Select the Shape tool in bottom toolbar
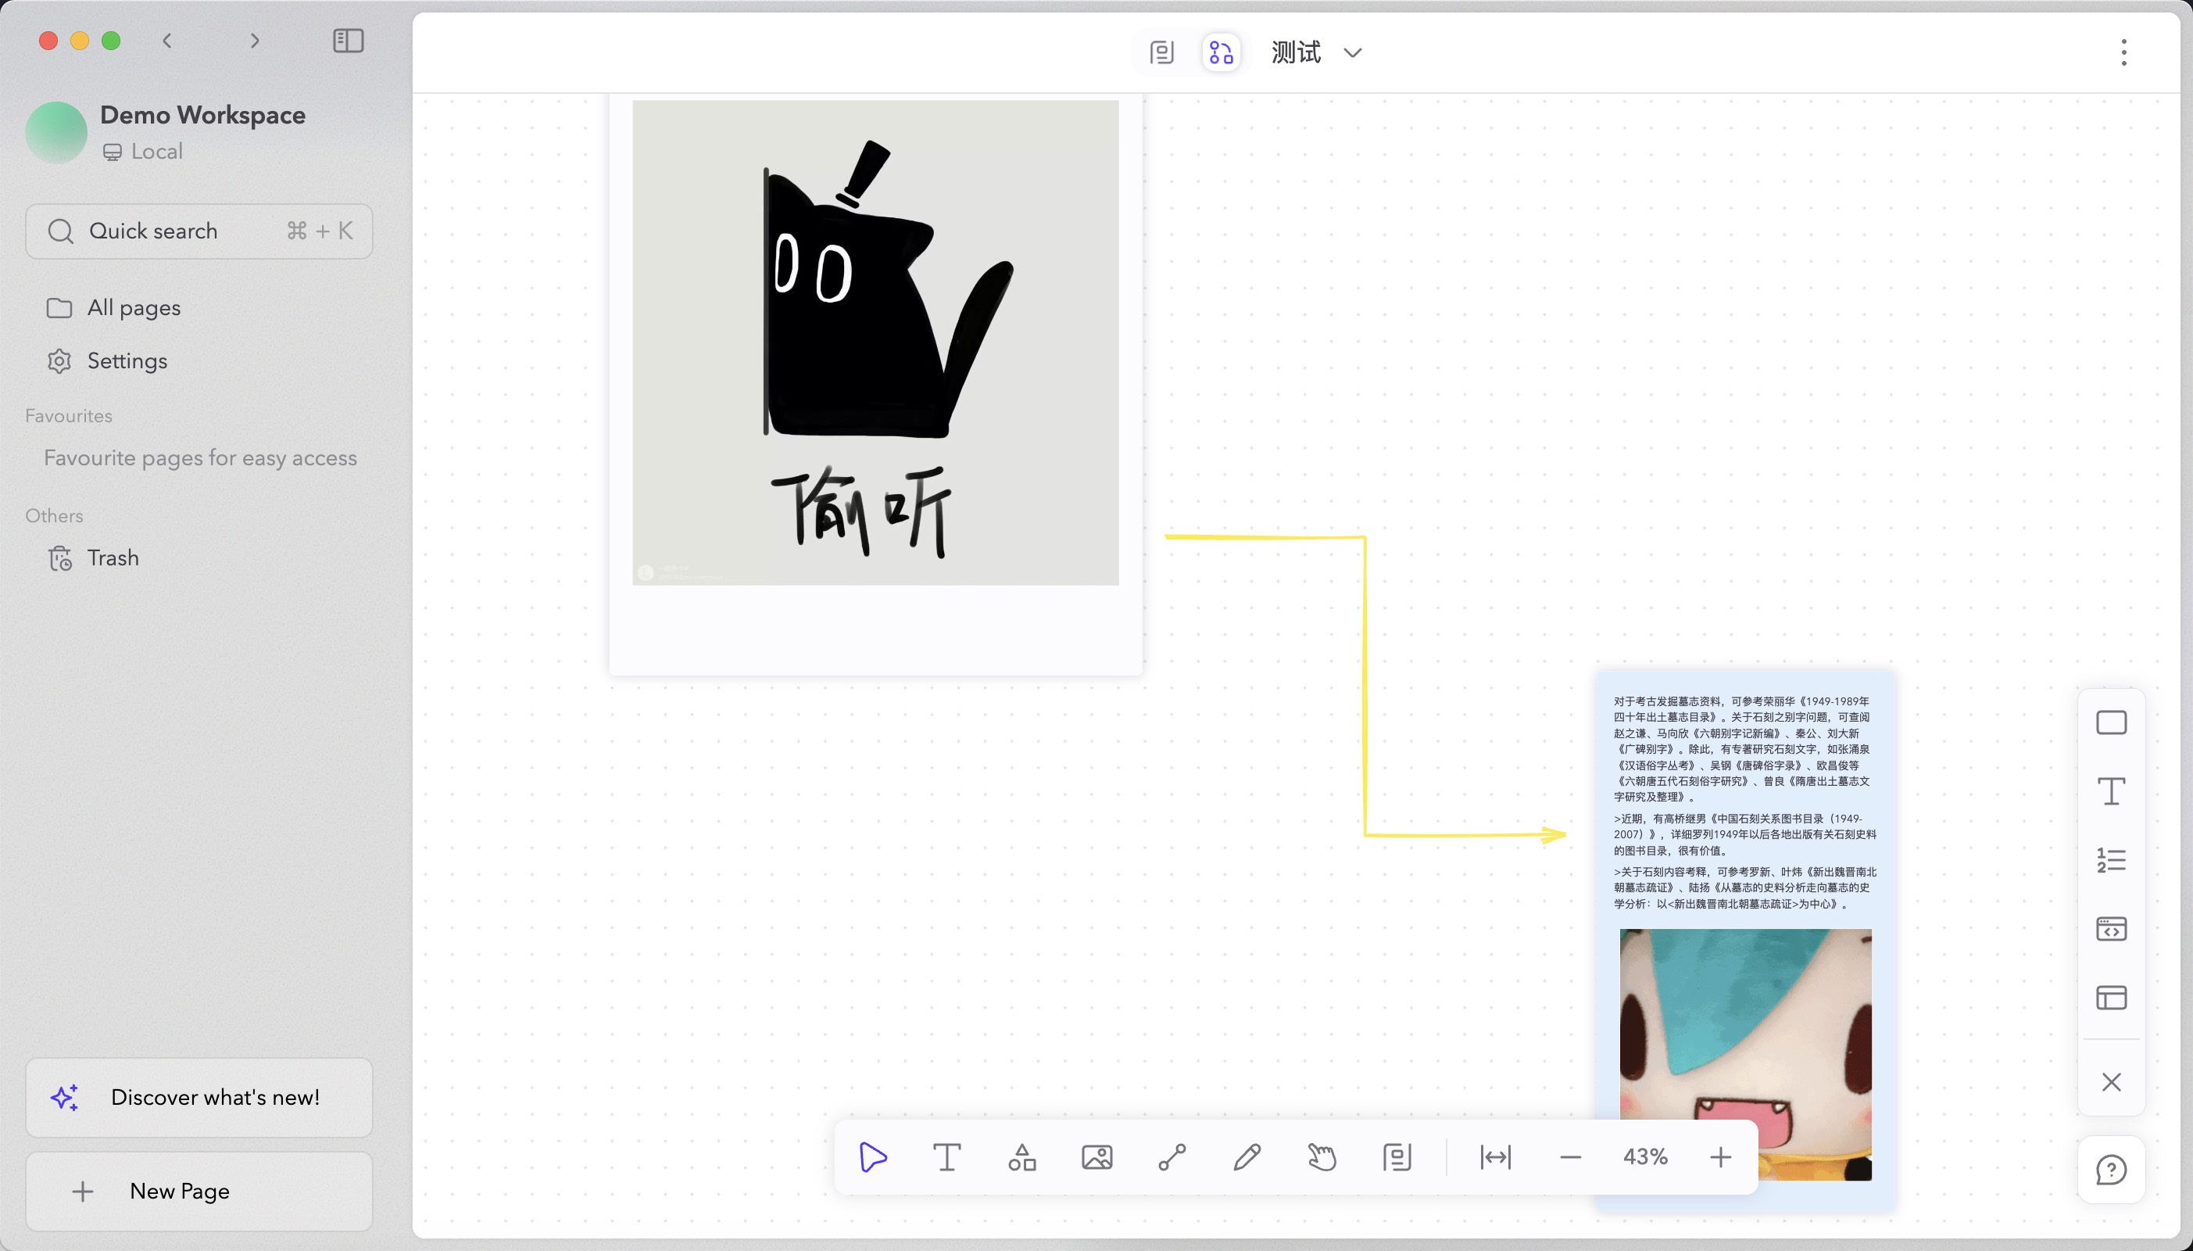This screenshot has width=2193, height=1251. click(x=1021, y=1157)
